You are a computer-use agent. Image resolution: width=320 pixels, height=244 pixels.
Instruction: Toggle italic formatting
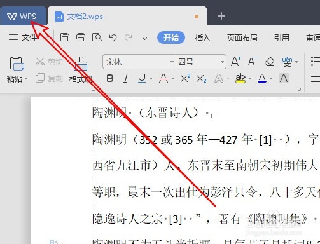click(x=126, y=78)
